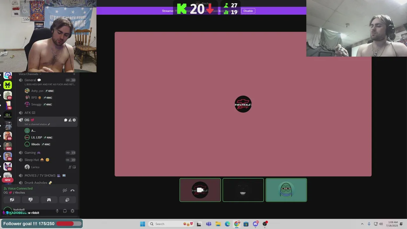This screenshot has width=407, height=229.
Task: Open the notification bell in the tray
Action: (402, 224)
